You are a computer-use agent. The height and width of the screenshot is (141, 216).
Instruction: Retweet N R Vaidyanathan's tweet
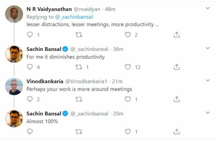coord(79,35)
